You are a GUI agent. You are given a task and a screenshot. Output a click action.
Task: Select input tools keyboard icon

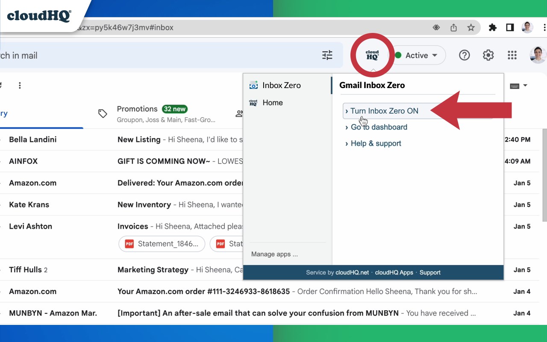coord(515,86)
